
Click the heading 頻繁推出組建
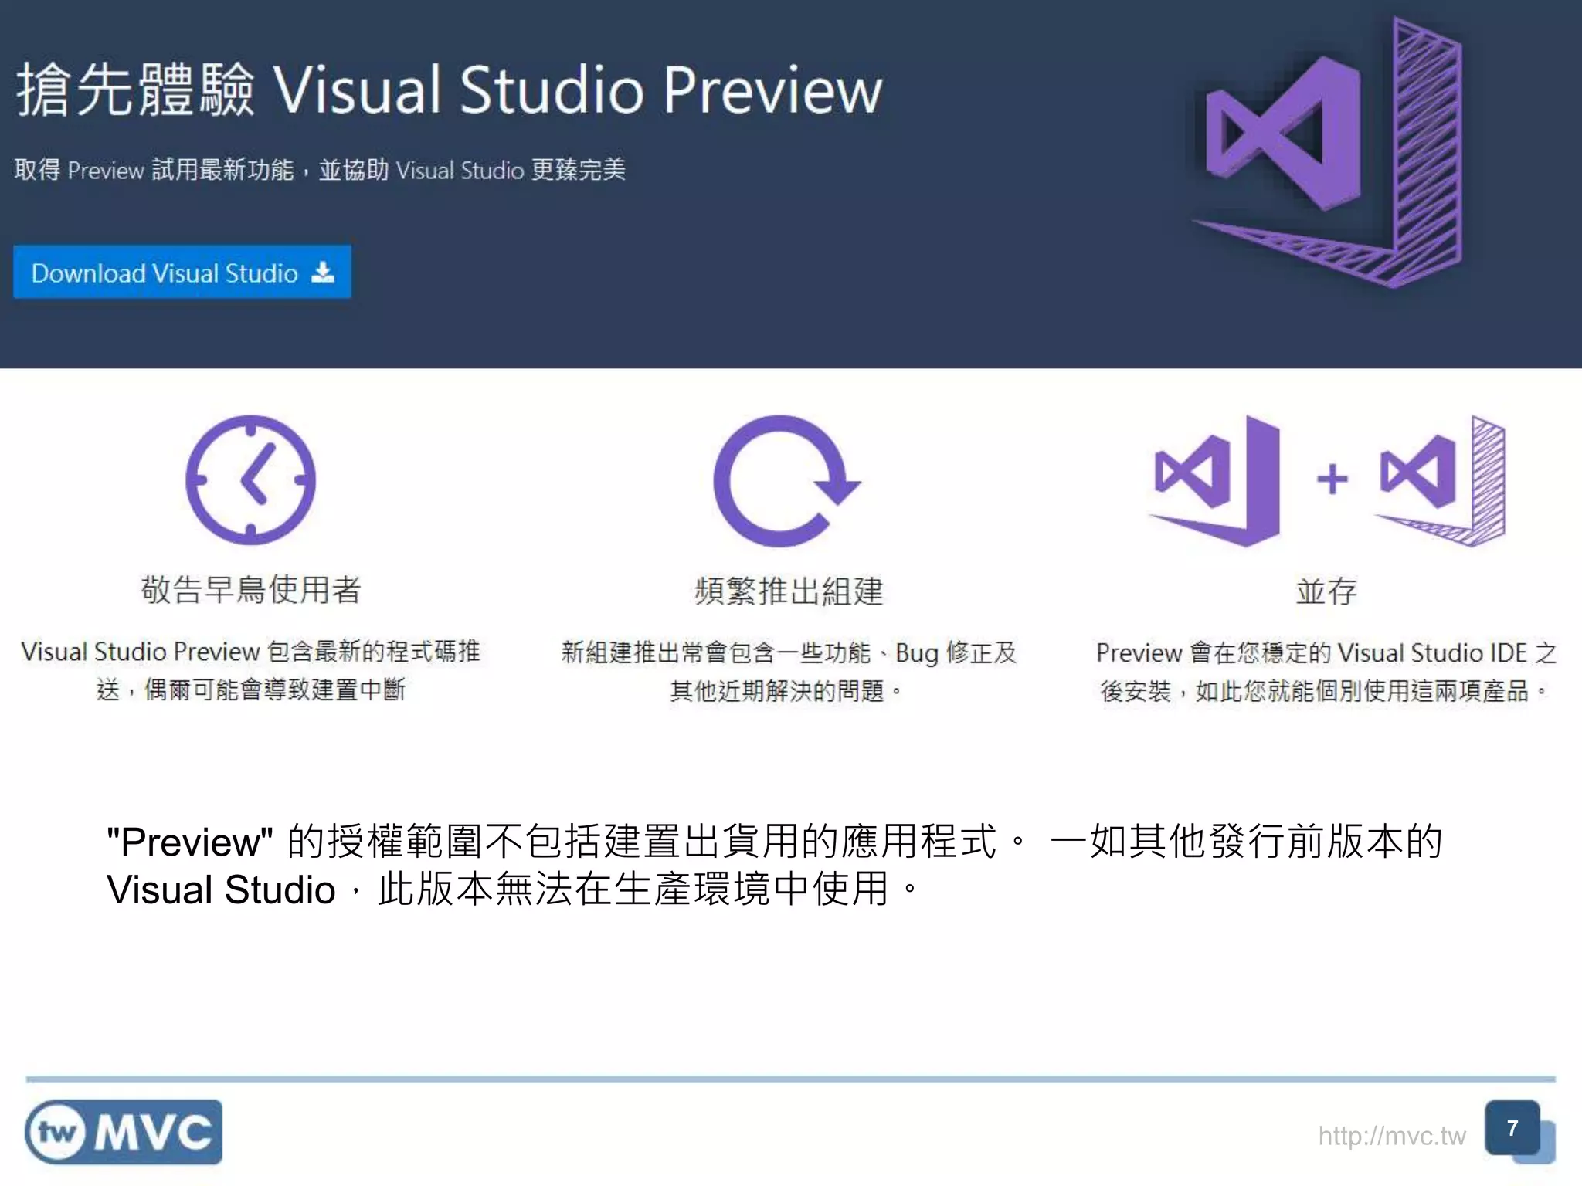coord(789,591)
